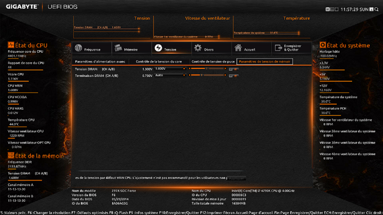Click model name Z97X-SOC Force
The width and height of the screenshot is (383, 215).
pos(124,191)
